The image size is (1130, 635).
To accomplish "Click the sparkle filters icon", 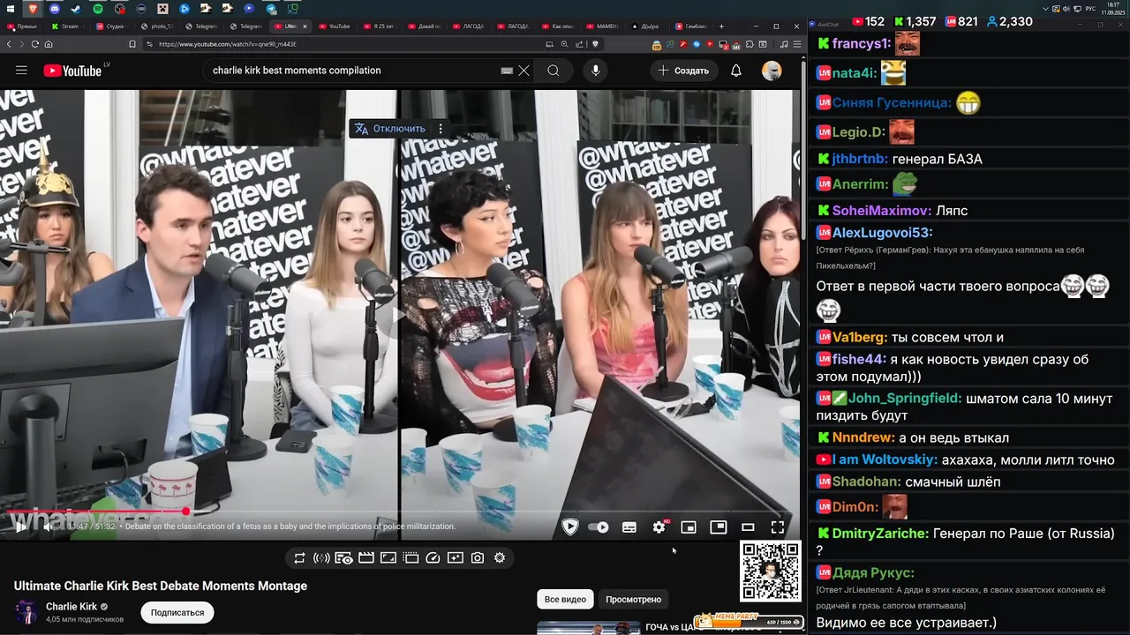I will 455,557.
